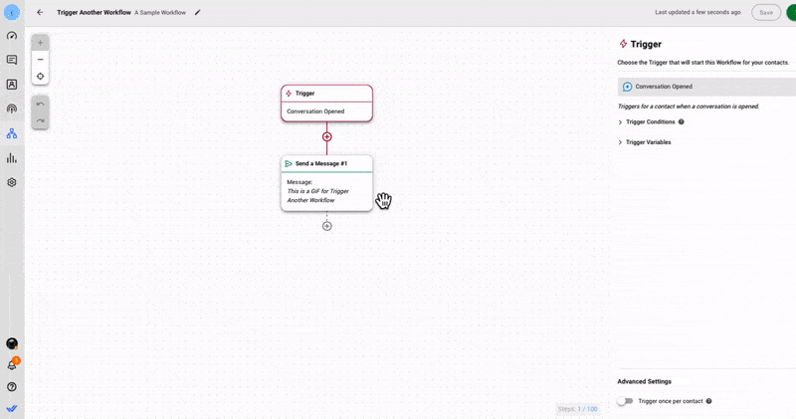Go back using the back arrow

[40, 13]
